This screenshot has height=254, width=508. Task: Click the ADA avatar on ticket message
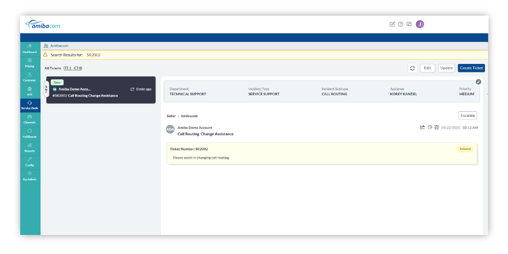[x=170, y=130]
